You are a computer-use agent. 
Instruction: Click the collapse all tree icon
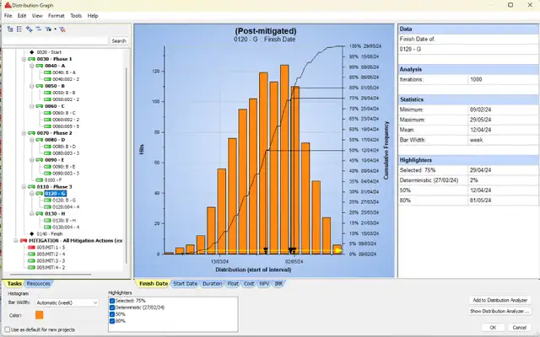click(39, 29)
